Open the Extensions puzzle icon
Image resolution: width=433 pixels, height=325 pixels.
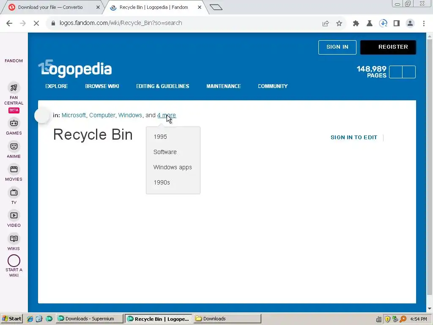[356, 24]
